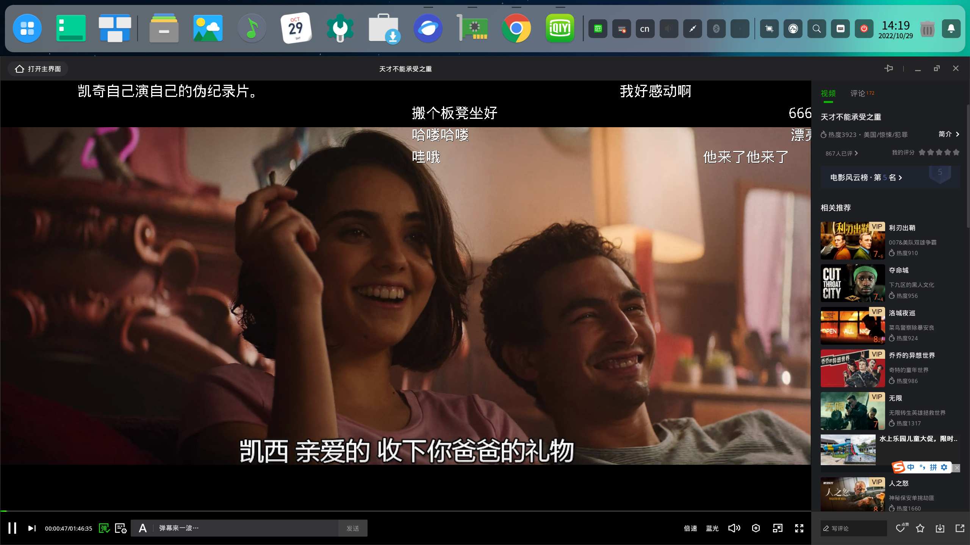Open the 利刃出鞘 thumbnail
The width and height of the screenshot is (970, 545).
click(853, 240)
